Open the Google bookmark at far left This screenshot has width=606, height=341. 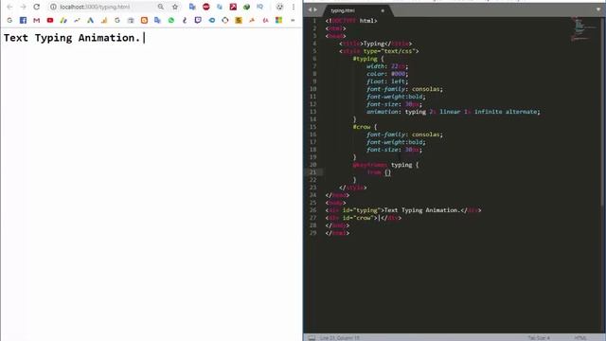[x=9, y=20]
